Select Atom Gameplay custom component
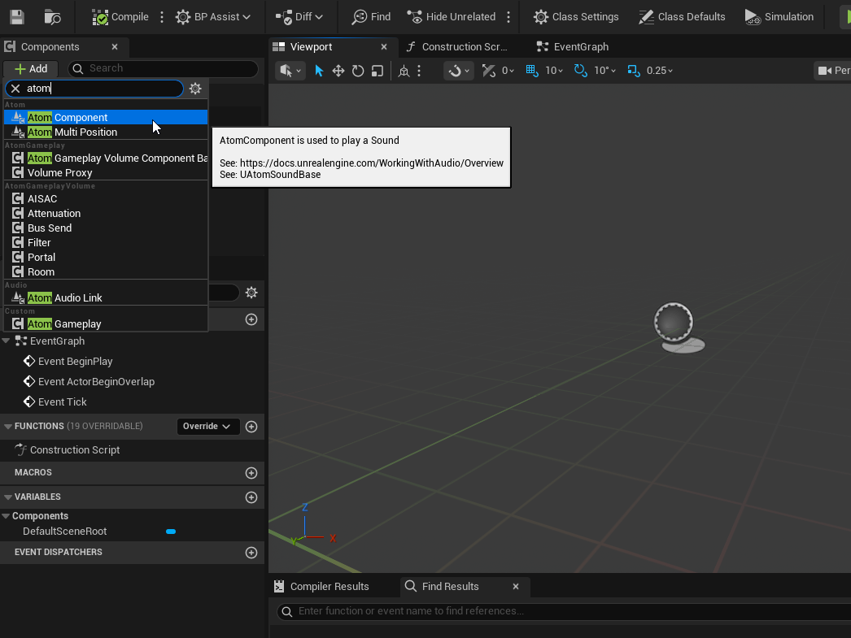851x638 pixels. pyautogui.click(x=106, y=323)
